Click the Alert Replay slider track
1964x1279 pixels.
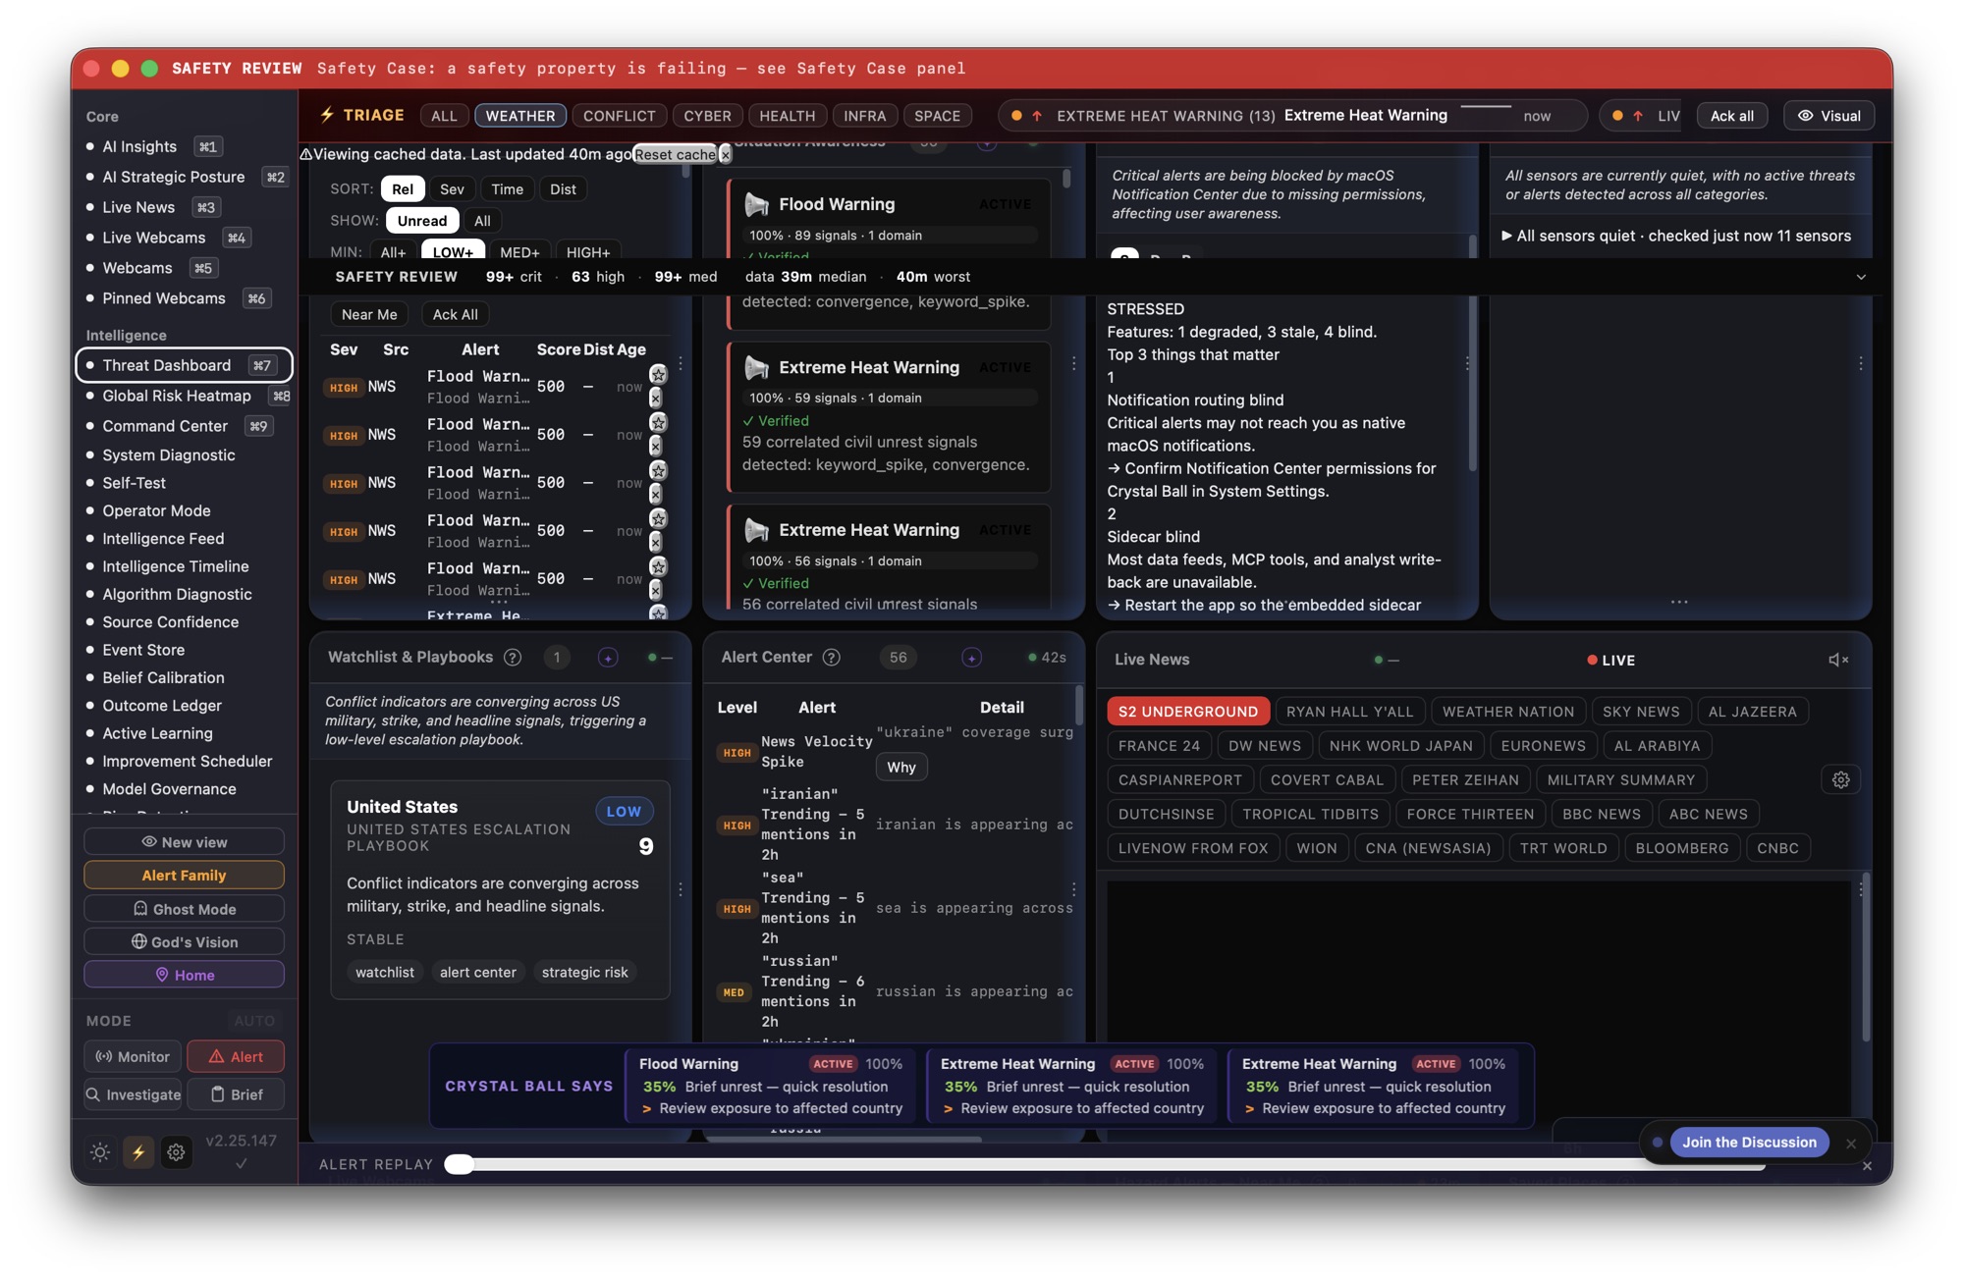[1105, 1164]
